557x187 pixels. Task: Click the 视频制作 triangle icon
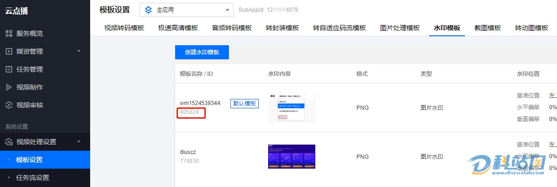(9, 87)
